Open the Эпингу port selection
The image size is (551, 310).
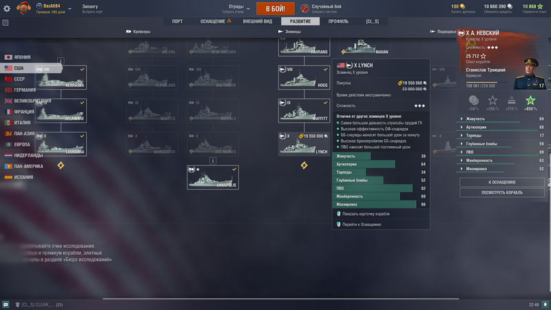pyautogui.click(x=92, y=8)
